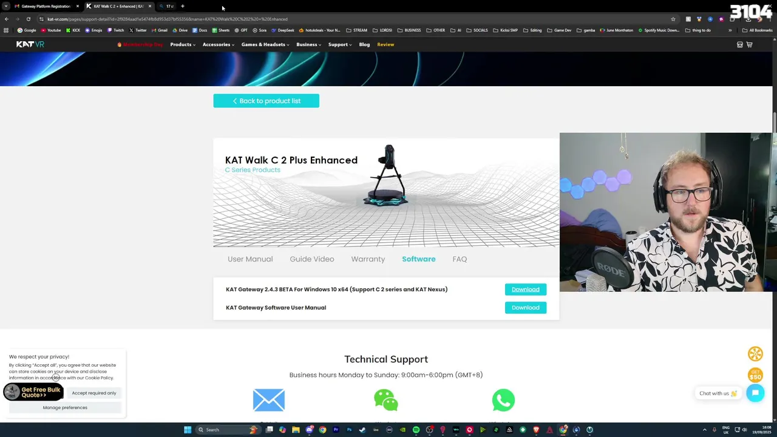This screenshot has width=777, height=437.
Task: Download KAT Gateway Software User Manual
Action: point(526,308)
